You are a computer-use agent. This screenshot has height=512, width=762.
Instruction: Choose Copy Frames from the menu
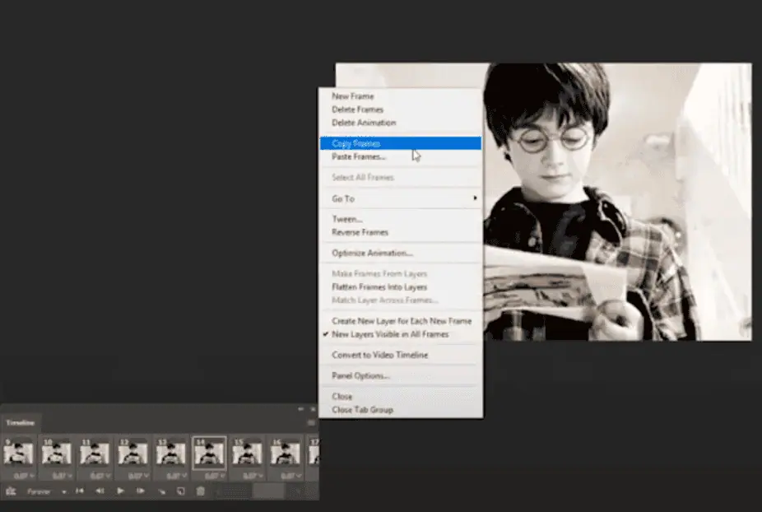[401, 143]
